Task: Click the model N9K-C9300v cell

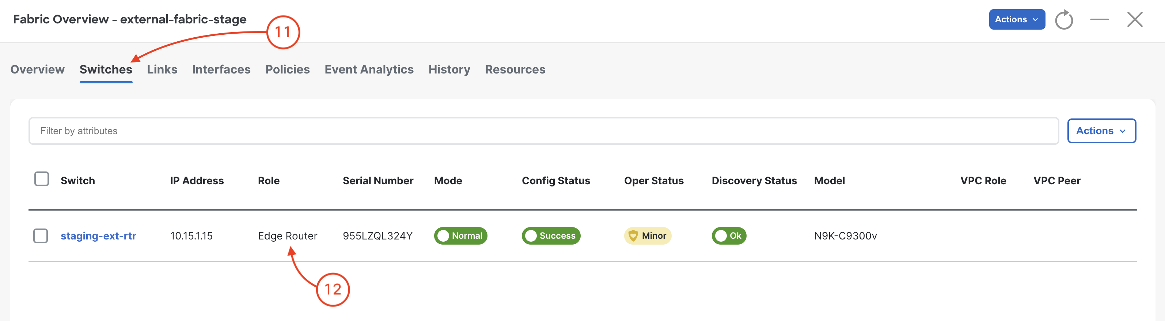Action: [x=845, y=236]
